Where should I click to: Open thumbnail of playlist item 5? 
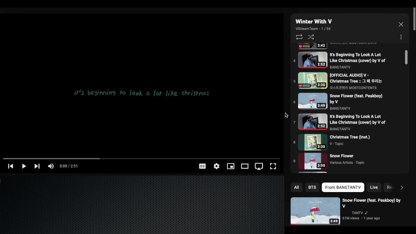point(313,80)
